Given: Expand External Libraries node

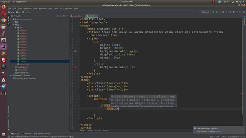Looking at the screenshot, I should pos(11,76).
